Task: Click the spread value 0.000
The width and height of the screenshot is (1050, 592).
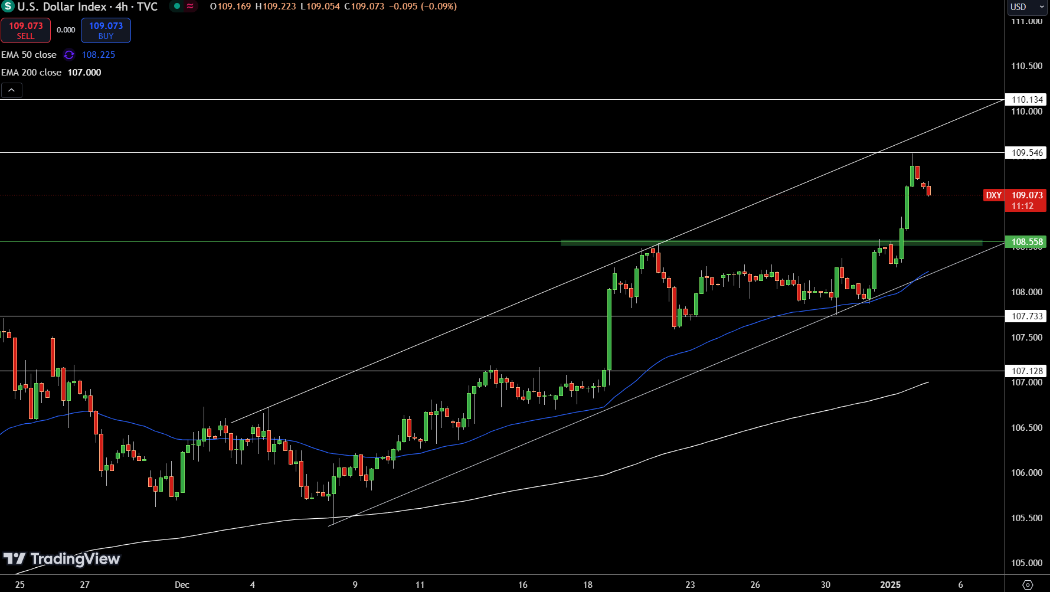Action: 66,30
